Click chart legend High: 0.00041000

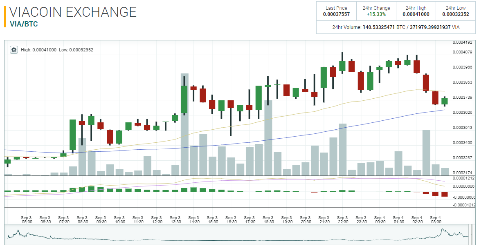pyautogui.click(x=38, y=50)
